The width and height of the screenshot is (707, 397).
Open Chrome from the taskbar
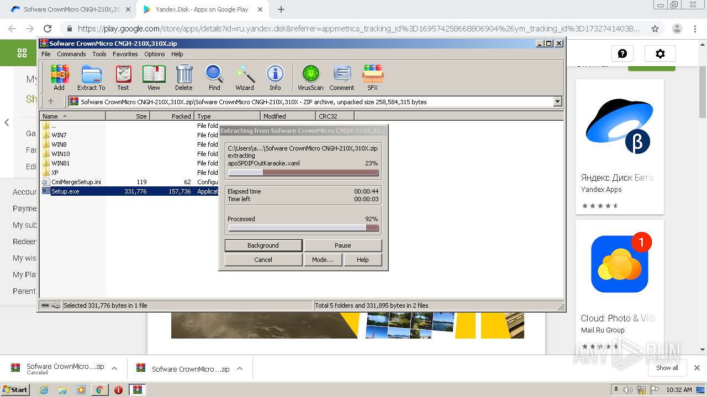(99, 390)
